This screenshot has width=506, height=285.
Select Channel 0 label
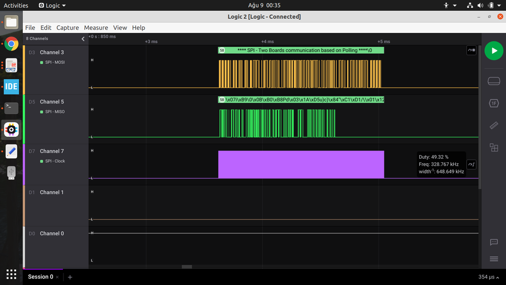click(x=52, y=233)
